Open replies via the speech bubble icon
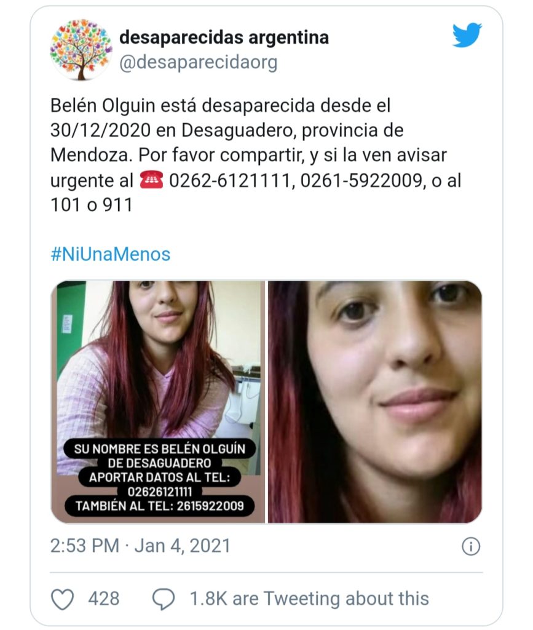This screenshot has width=533, height=630. tap(164, 599)
